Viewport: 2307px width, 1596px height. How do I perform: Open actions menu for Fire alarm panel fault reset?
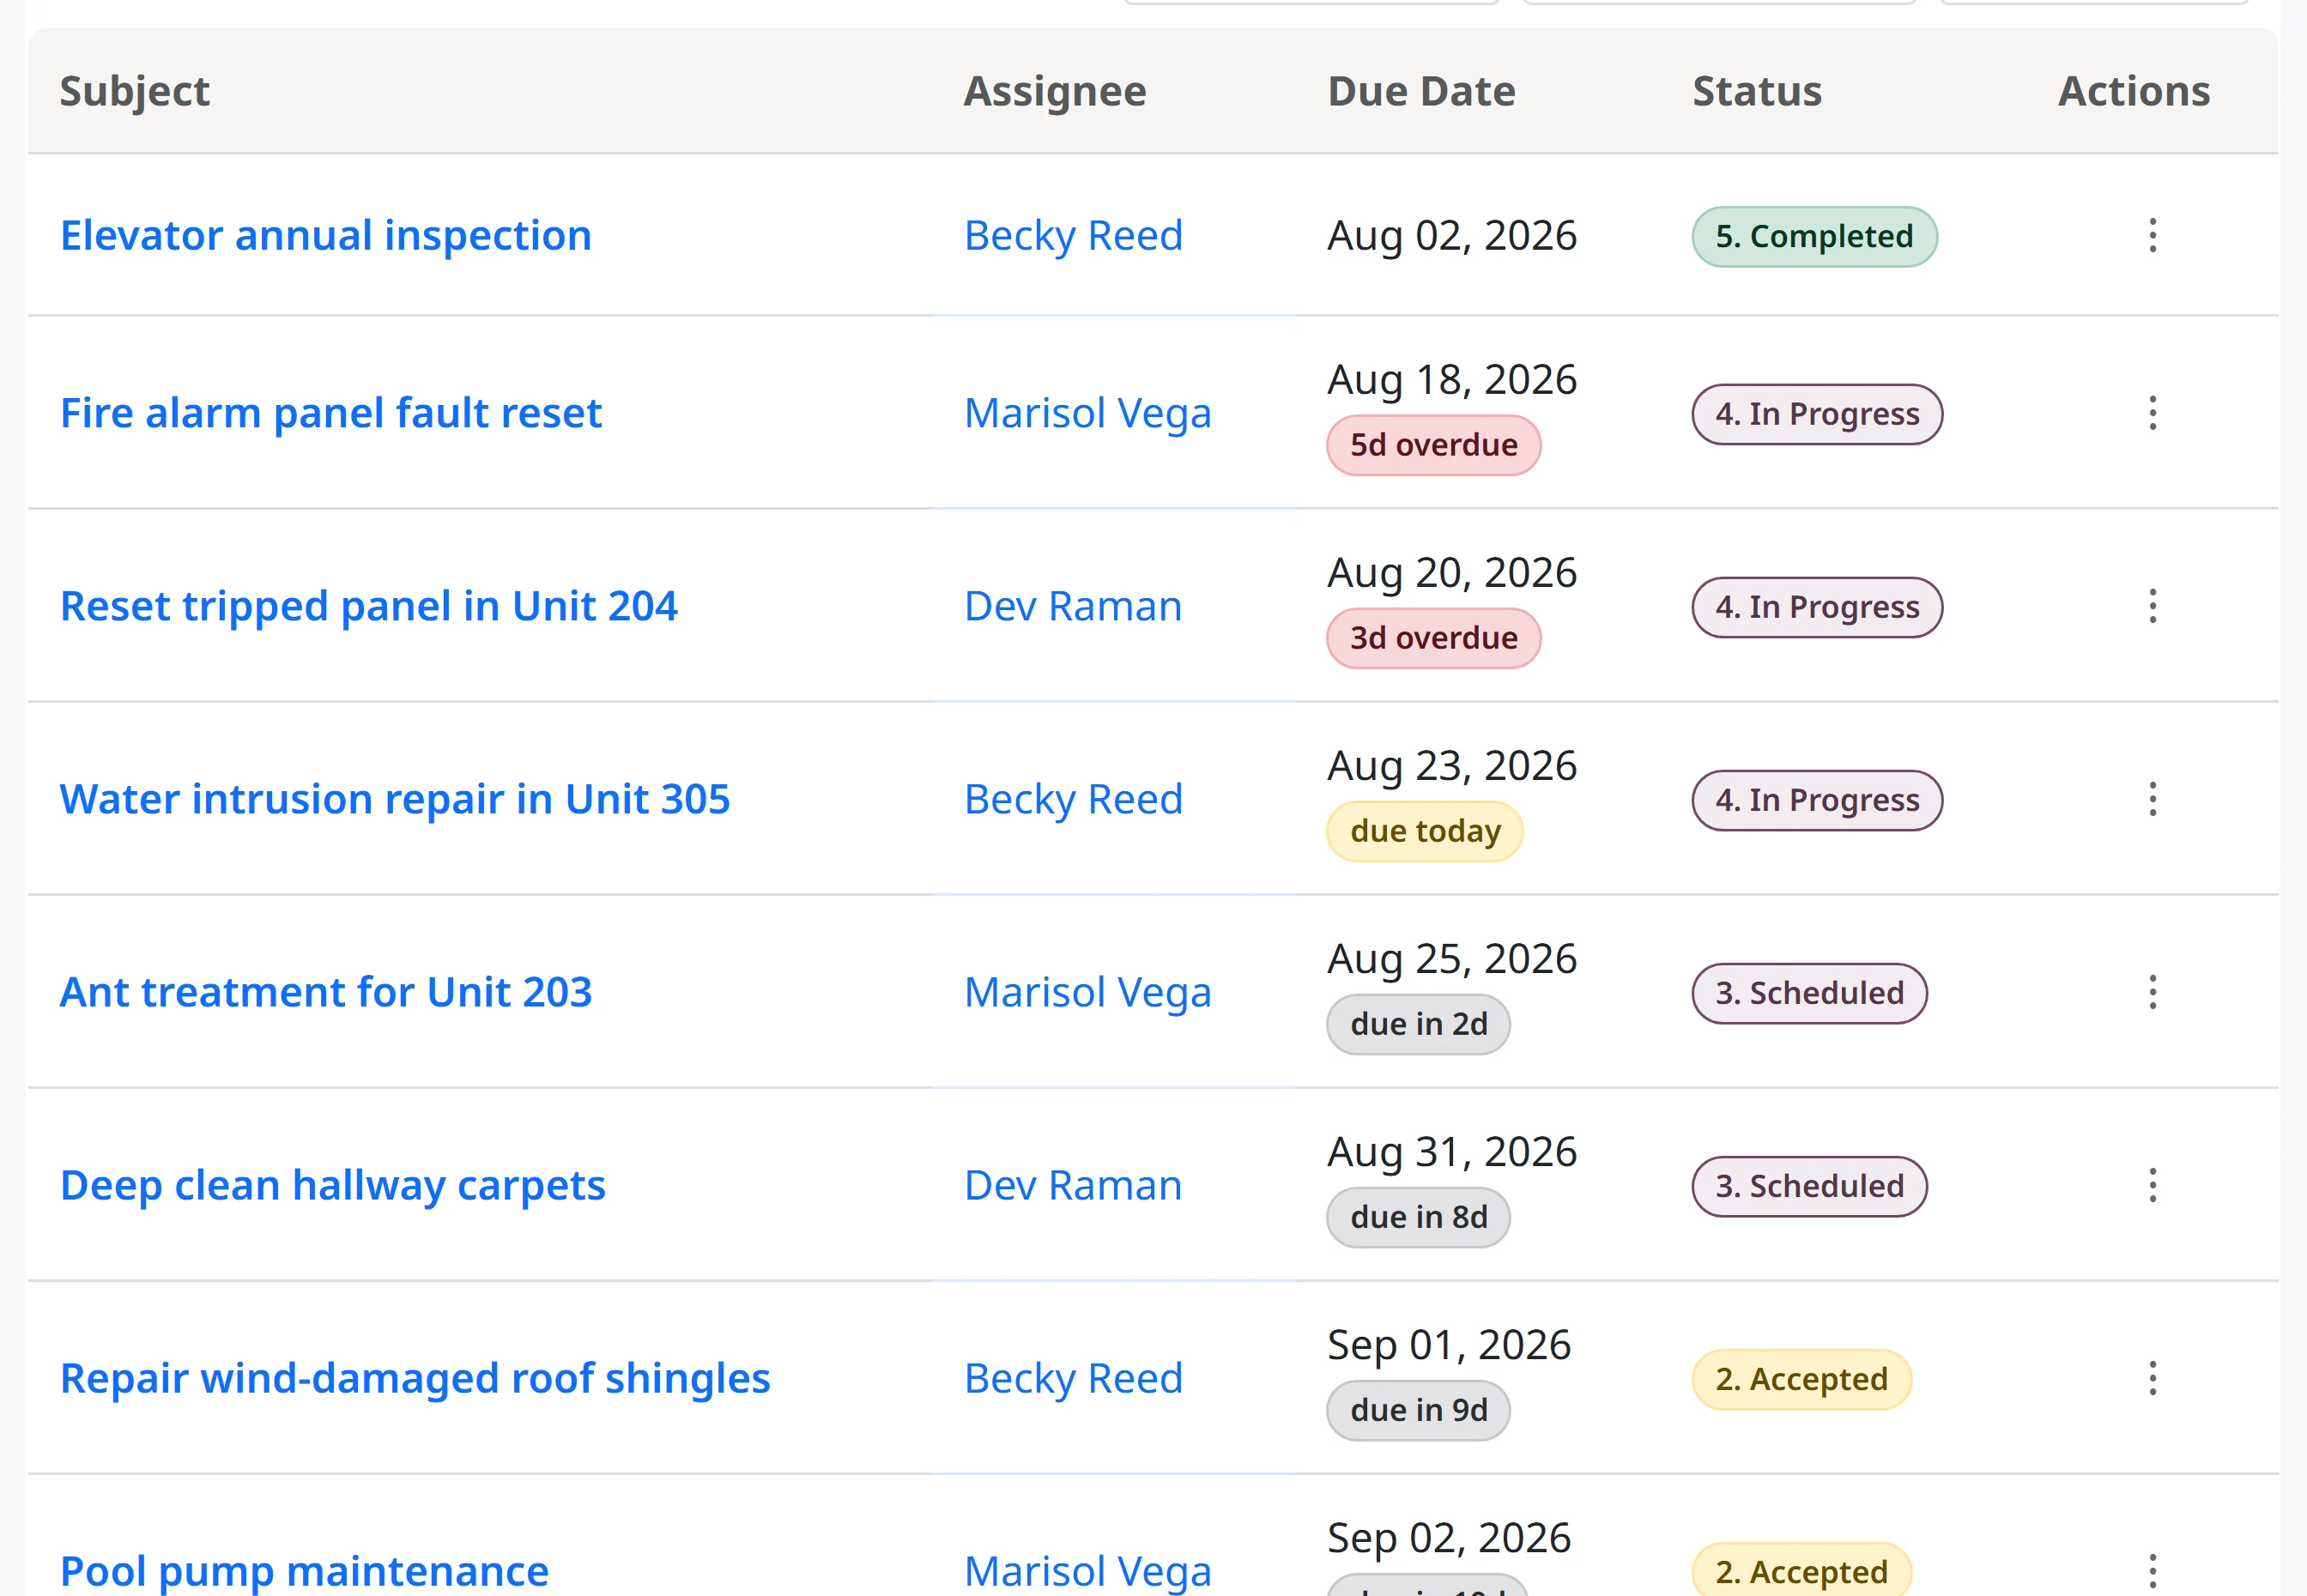[2152, 413]
